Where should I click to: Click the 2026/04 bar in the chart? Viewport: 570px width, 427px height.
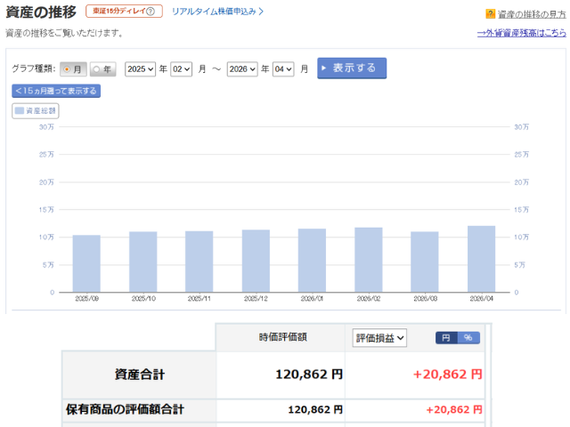coord(481,259)
